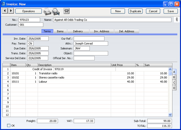This screenshot has height=130, width=181.
Task: Switch to the Terms tab
Action: pos(47,31)
